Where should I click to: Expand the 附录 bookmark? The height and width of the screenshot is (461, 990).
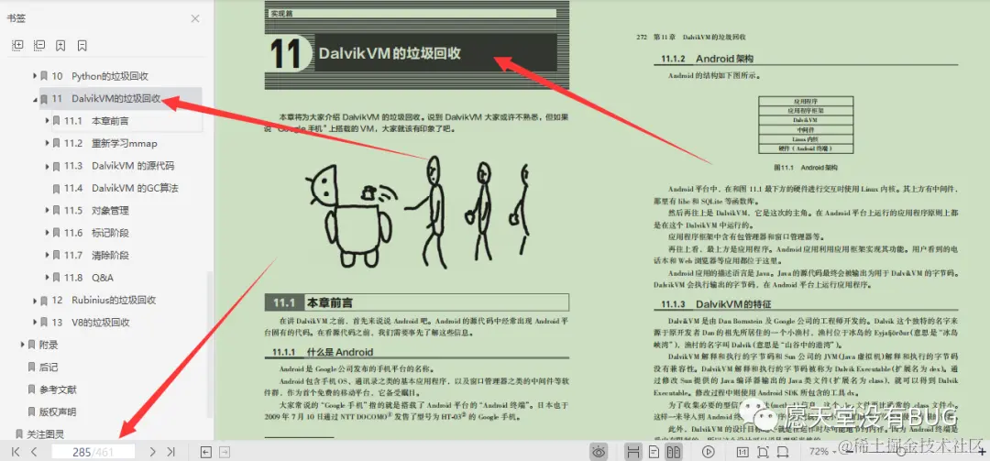(x=23, y=345)
